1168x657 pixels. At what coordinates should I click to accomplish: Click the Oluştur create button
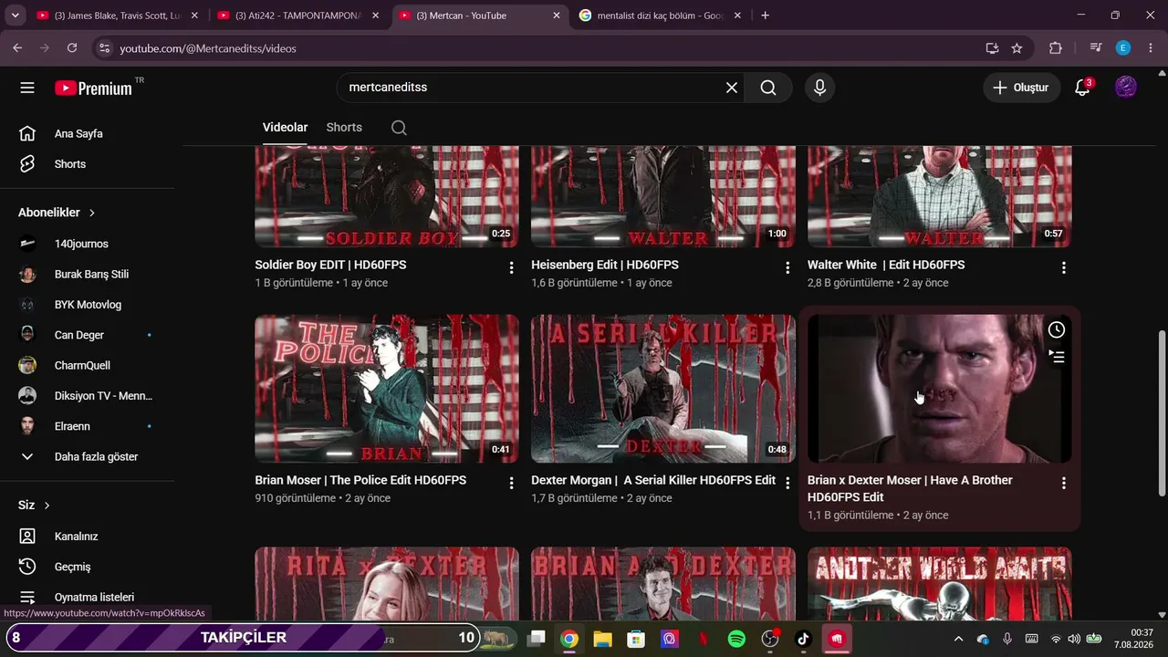[1021, 88]
